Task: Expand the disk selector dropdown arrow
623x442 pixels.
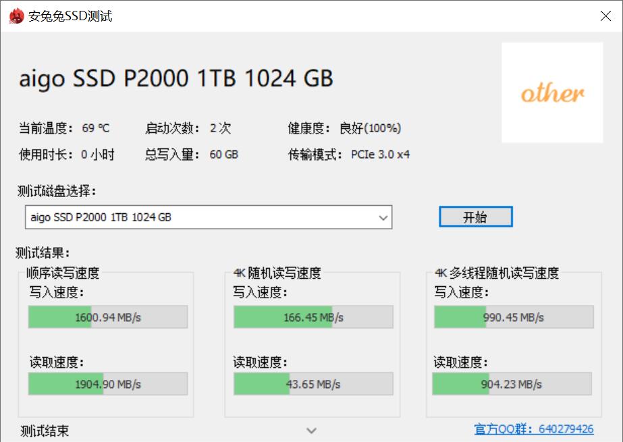Action: click(383, 217)
